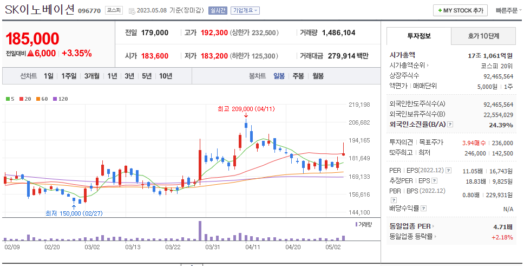Screen dimensions: 524x266
Task: Switch to the 투자정보 tab
Action: click(419, 36)
